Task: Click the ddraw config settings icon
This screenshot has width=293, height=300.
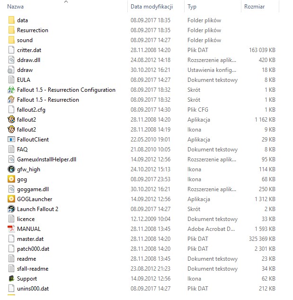Action: (x=11, y=70)
